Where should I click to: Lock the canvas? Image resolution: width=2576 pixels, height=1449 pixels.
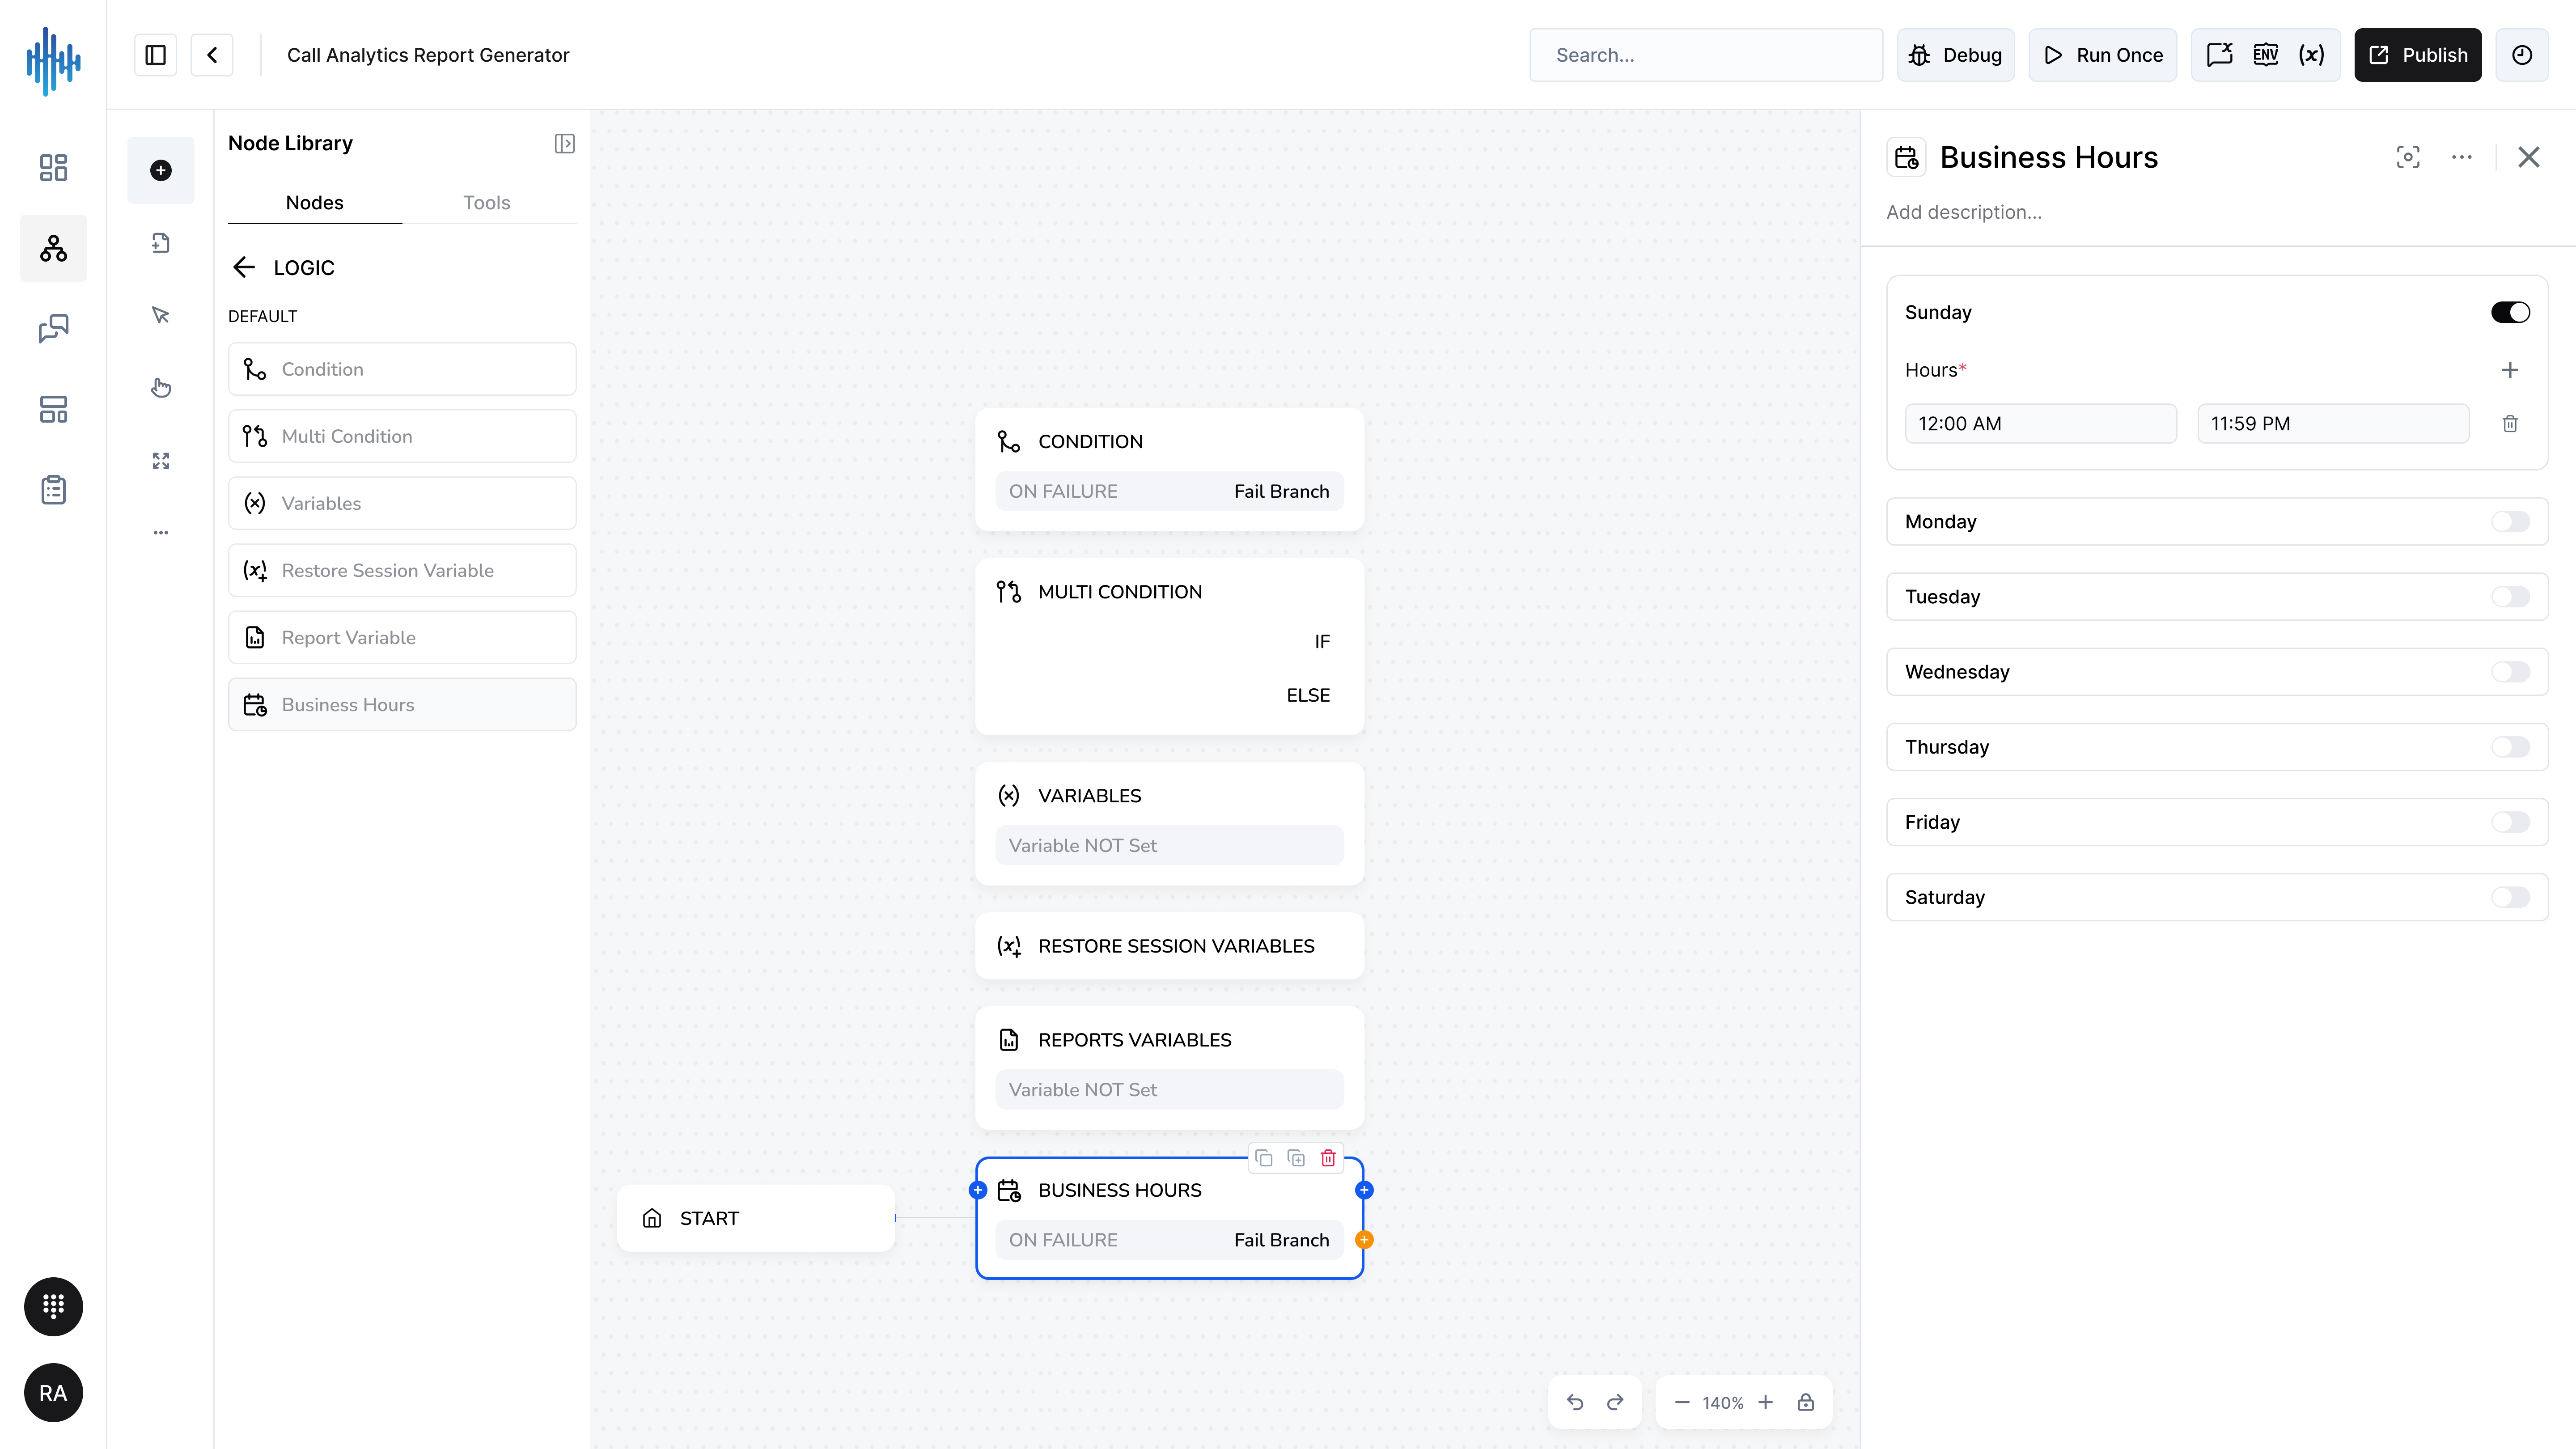point(1806,1402)
